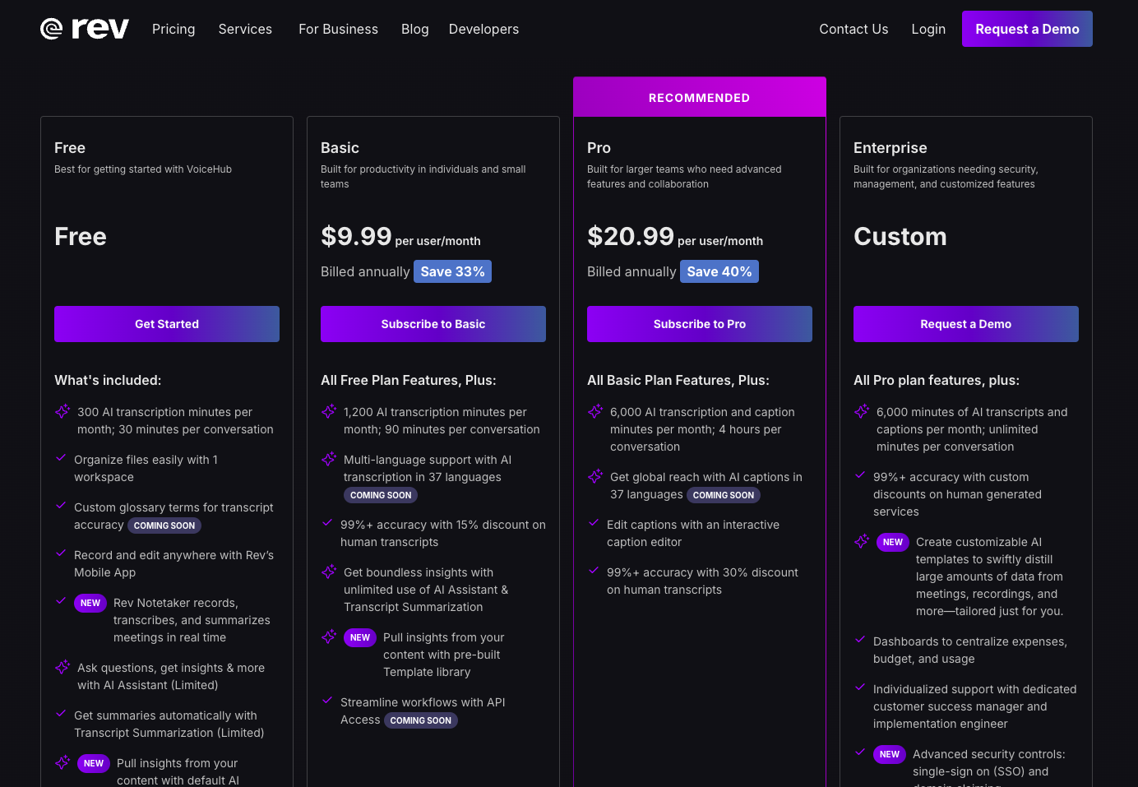Click checkmark beside Record and edit anywhere

pyautogui.click(x=61, y=553)
